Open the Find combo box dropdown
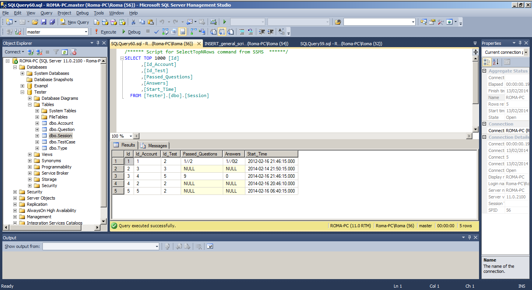 pos(413,22)
